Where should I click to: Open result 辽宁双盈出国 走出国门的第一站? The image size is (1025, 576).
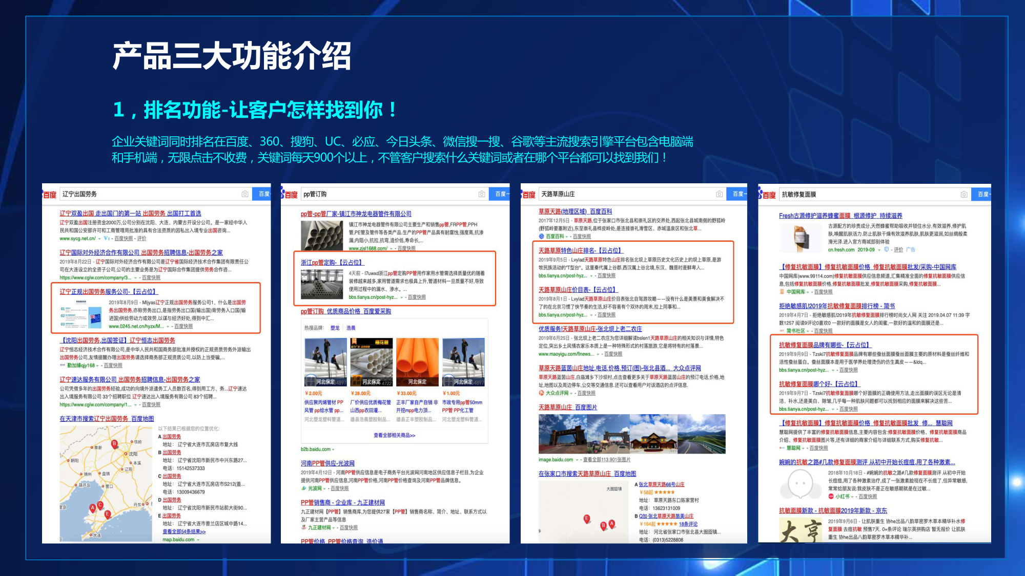click(x=130, y=214)
